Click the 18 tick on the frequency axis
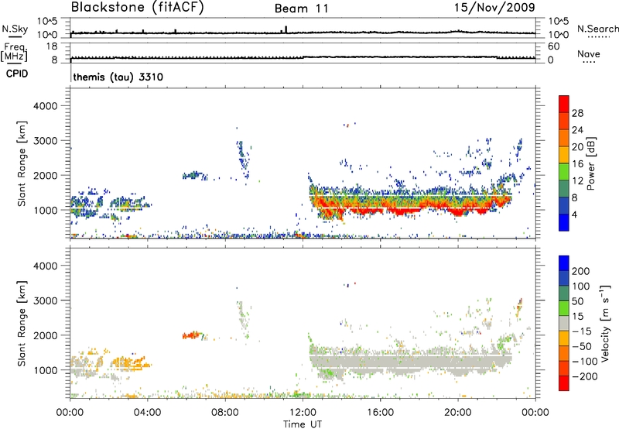 click(x=52, y=46)
